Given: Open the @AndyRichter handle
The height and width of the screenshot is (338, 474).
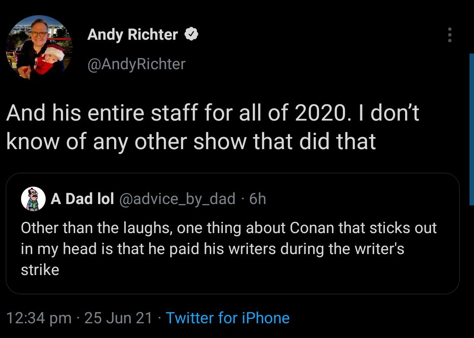Looking at the screenshot, I should 137,64.
